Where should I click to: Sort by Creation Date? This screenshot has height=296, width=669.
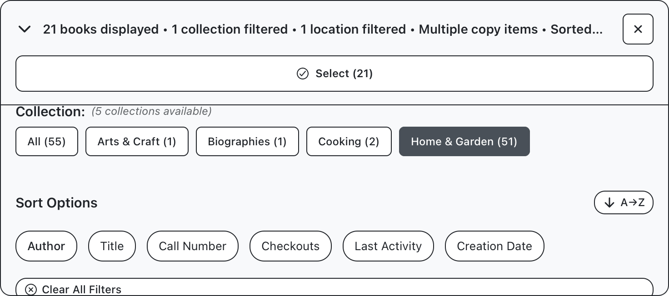click(x=494, y=246)
